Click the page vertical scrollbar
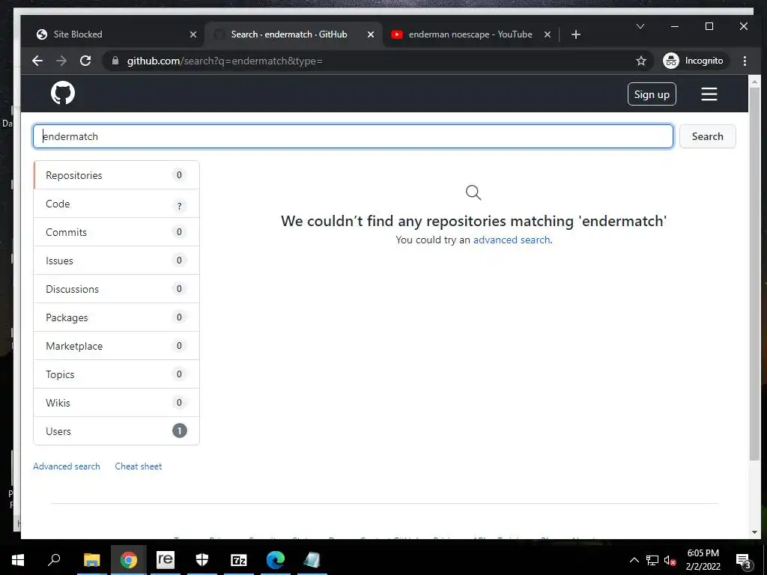This screenshot has height=575, width=767. coord(754,274)
